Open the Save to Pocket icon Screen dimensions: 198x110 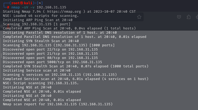[179, 17]
